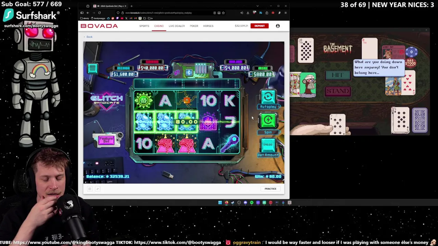438x246 pixels.
Task: Open the tv bookmarks folder
Action: 151,18
